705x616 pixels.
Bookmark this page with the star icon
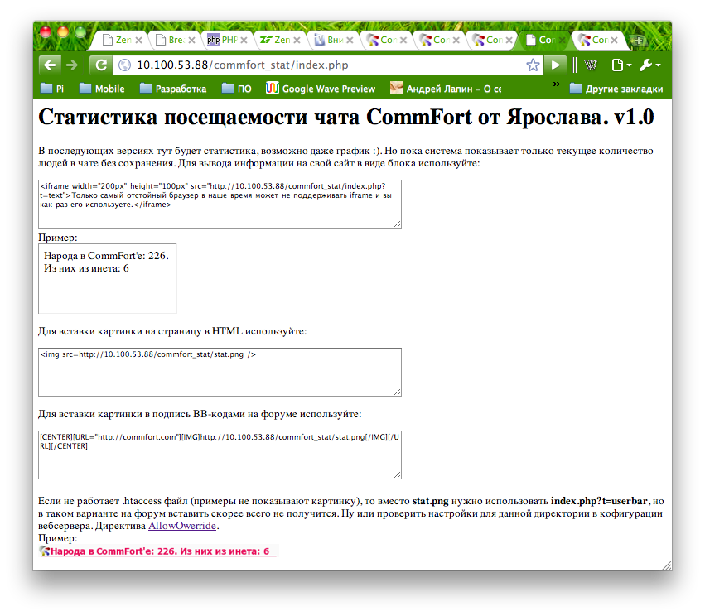(533, 65)
